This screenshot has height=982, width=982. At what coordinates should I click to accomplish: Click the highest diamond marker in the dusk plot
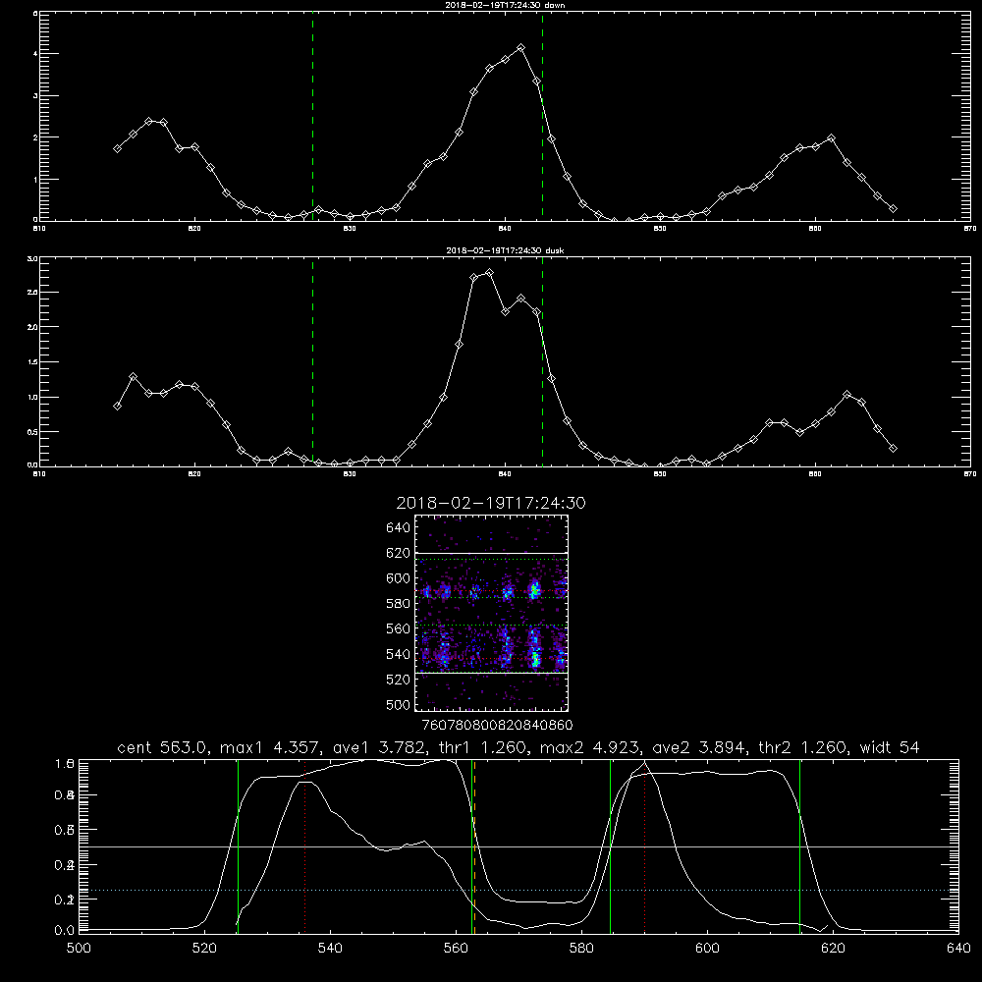pyautogui.click(x=490, y=272)
